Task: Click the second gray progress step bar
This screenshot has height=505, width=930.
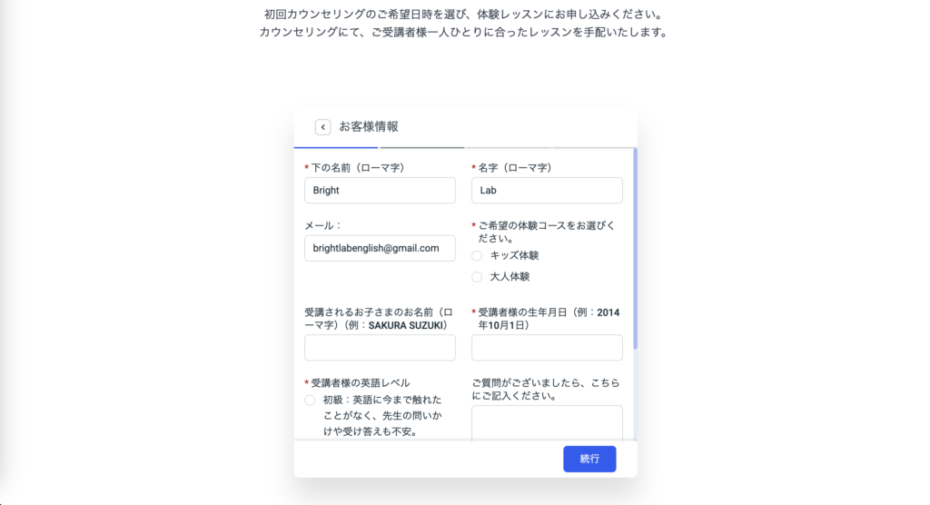Action: coord(422,146)
